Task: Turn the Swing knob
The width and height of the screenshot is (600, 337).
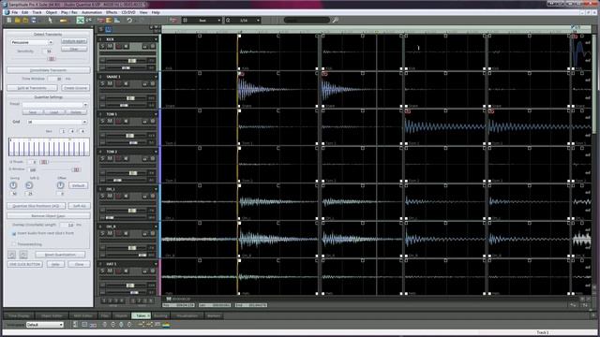Action: click(x=13, y=185)
